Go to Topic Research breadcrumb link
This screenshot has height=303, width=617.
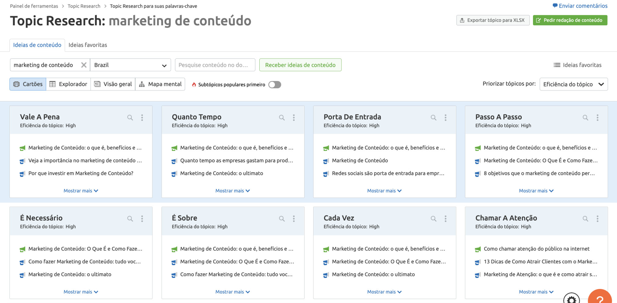click(84, 6)
